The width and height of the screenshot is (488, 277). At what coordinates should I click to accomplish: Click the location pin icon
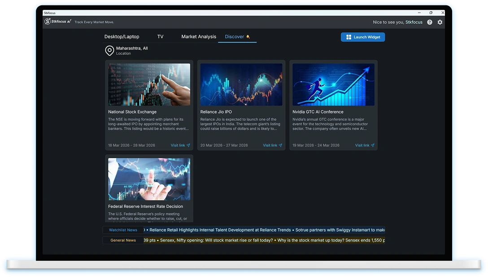[x=109, y=50]
